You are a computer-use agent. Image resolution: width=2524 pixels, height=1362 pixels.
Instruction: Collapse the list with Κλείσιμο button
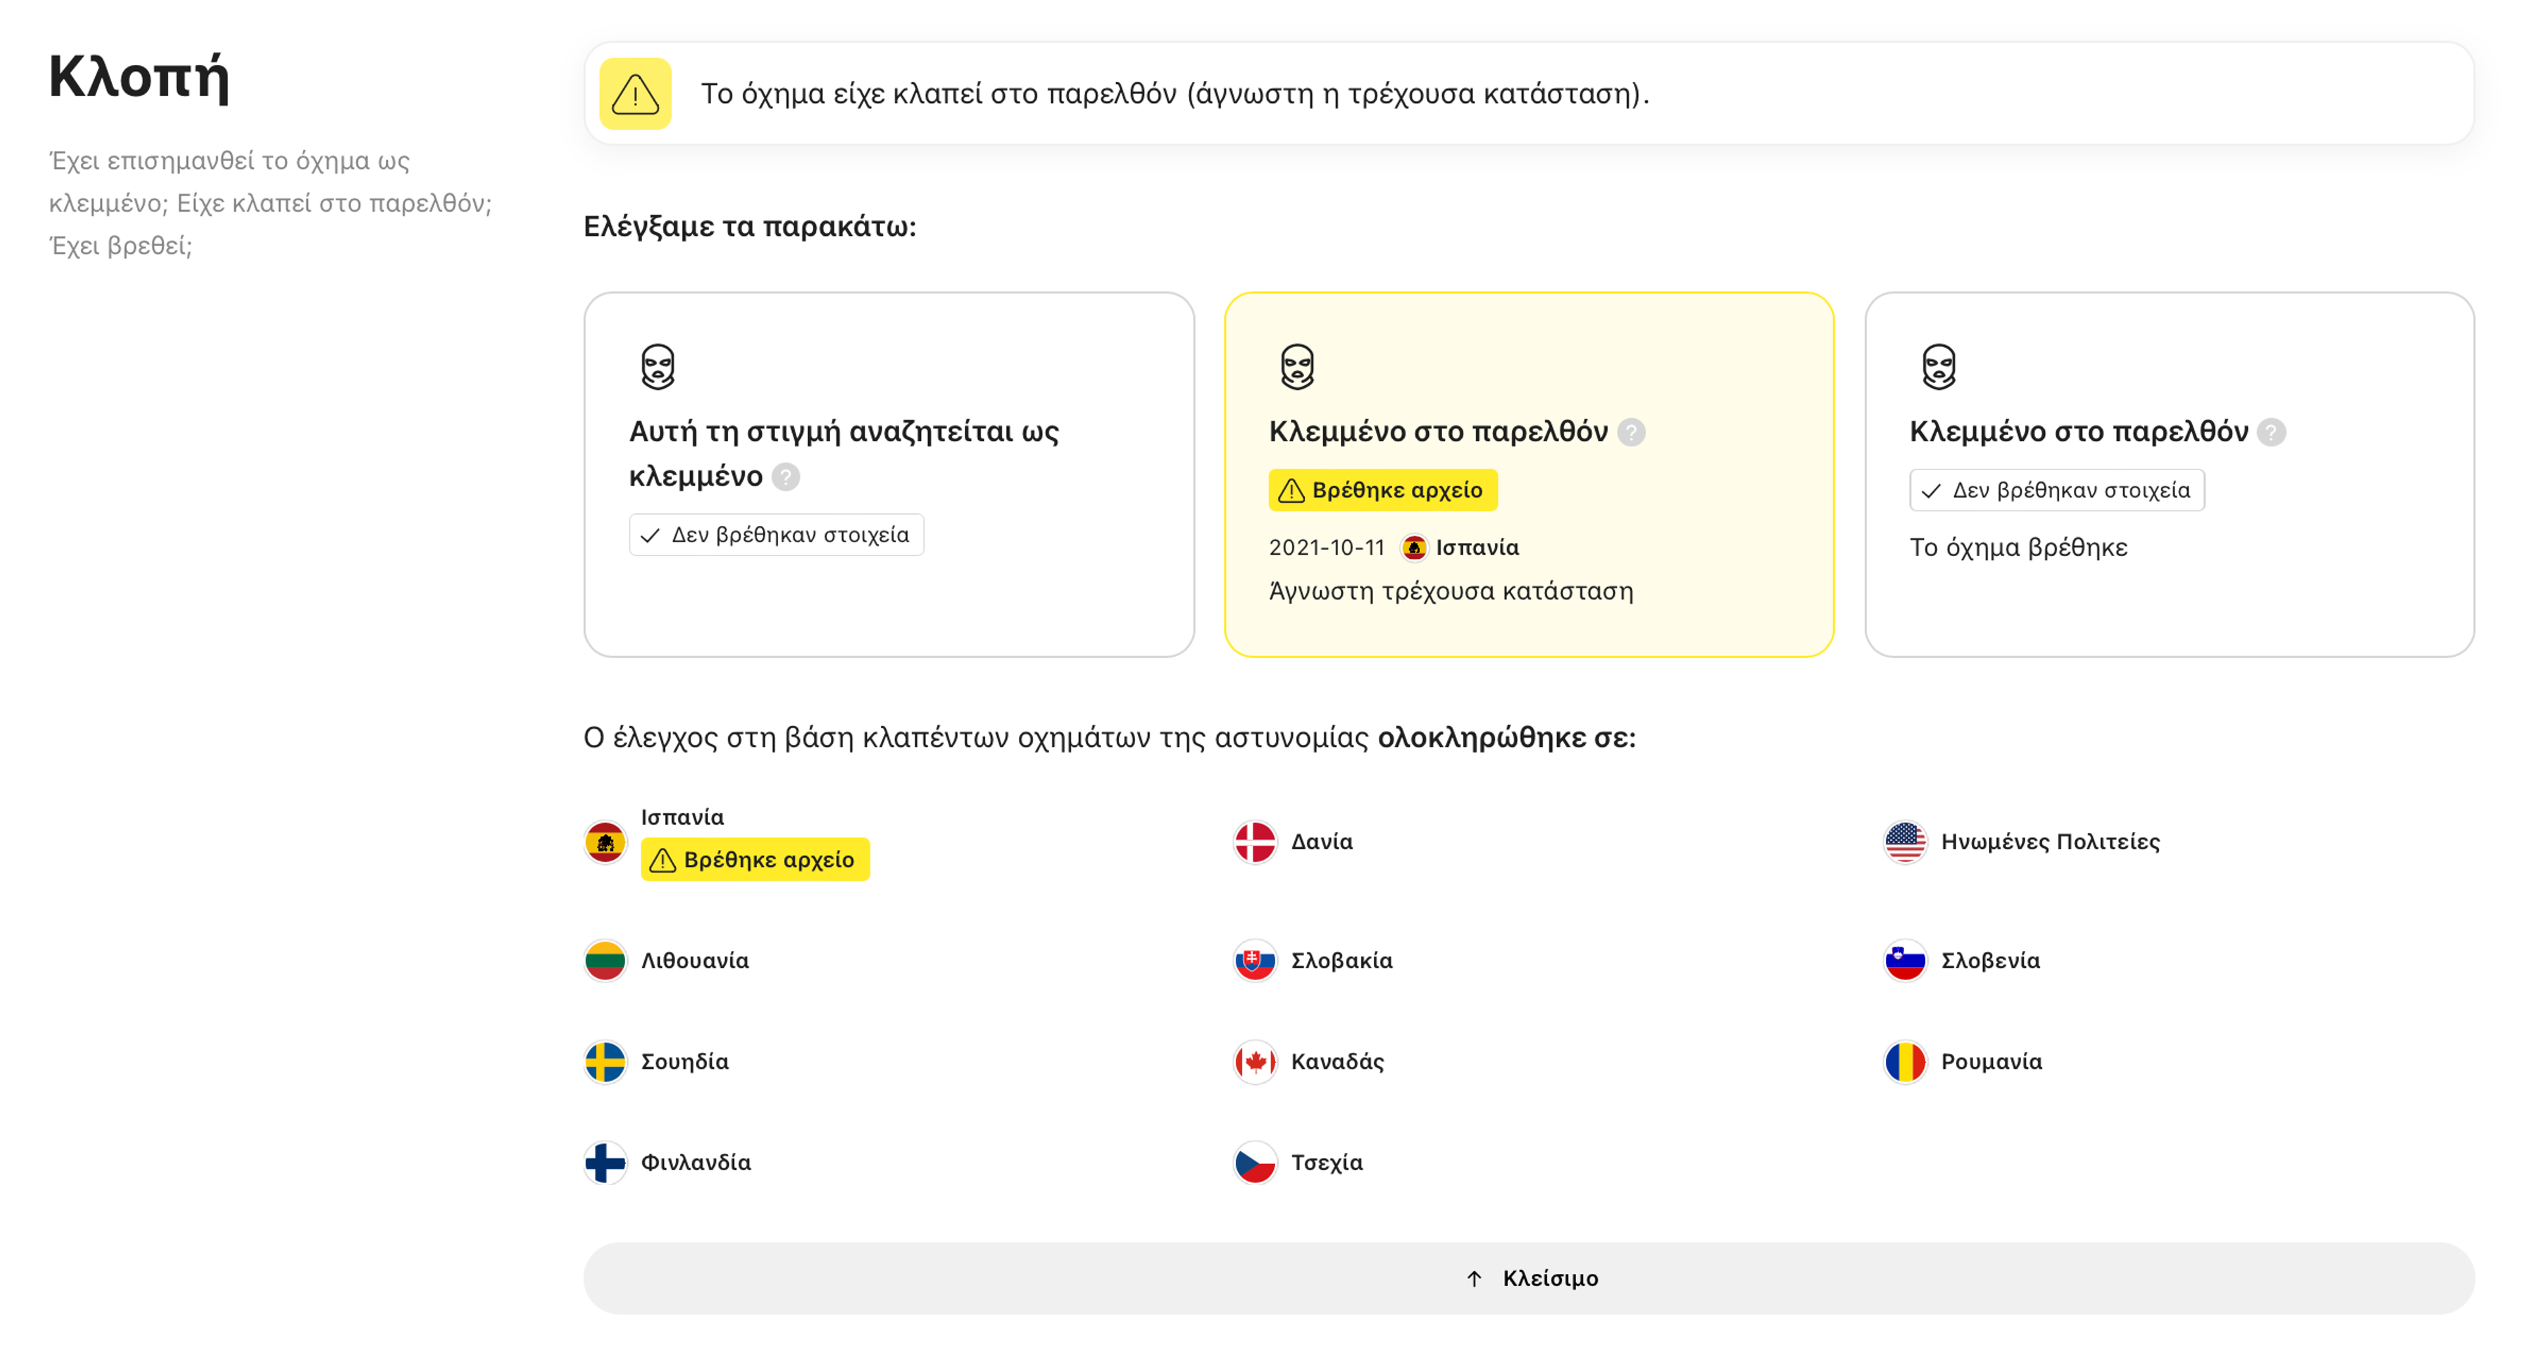(1528, 1278)
